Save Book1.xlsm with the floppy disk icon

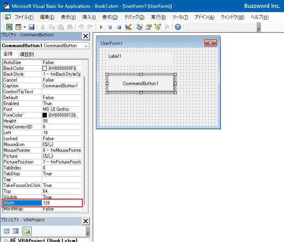click(32, 27)
